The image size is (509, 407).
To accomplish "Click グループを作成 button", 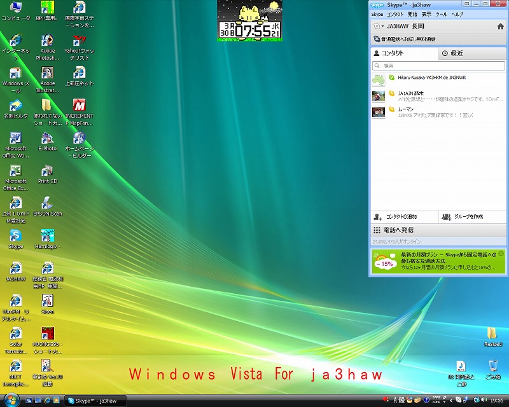I will coord(472,216).
